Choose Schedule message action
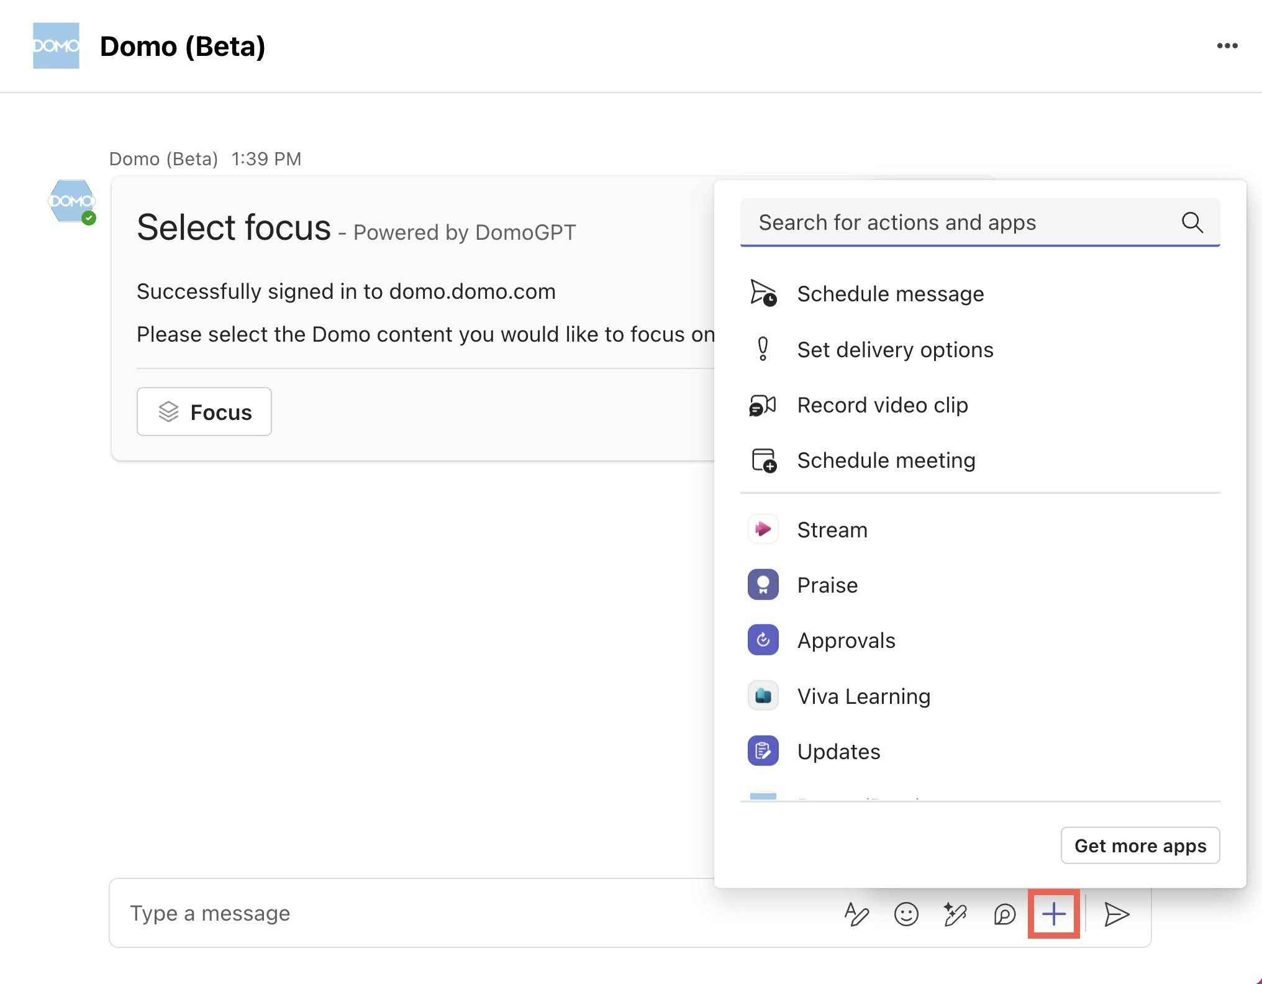The image size is (1262, 984). coord(890,294)
